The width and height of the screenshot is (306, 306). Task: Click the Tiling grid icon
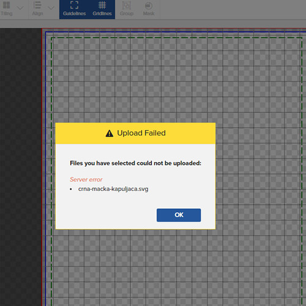[x=7, y=6]
